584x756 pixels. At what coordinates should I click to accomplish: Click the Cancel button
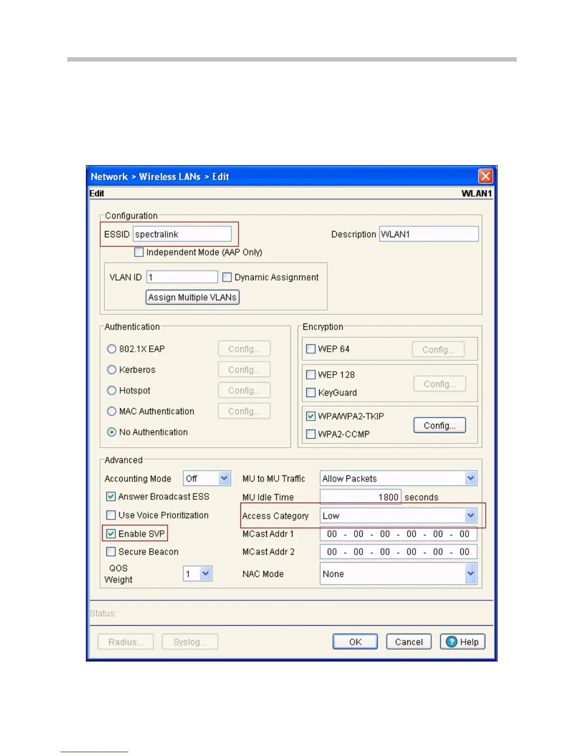[409, 641]
